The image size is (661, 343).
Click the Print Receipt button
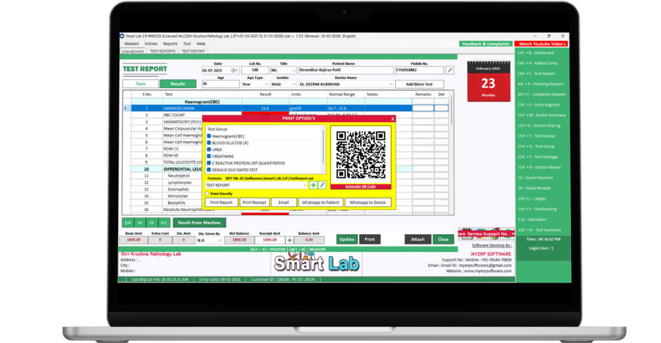click(254, 203)
